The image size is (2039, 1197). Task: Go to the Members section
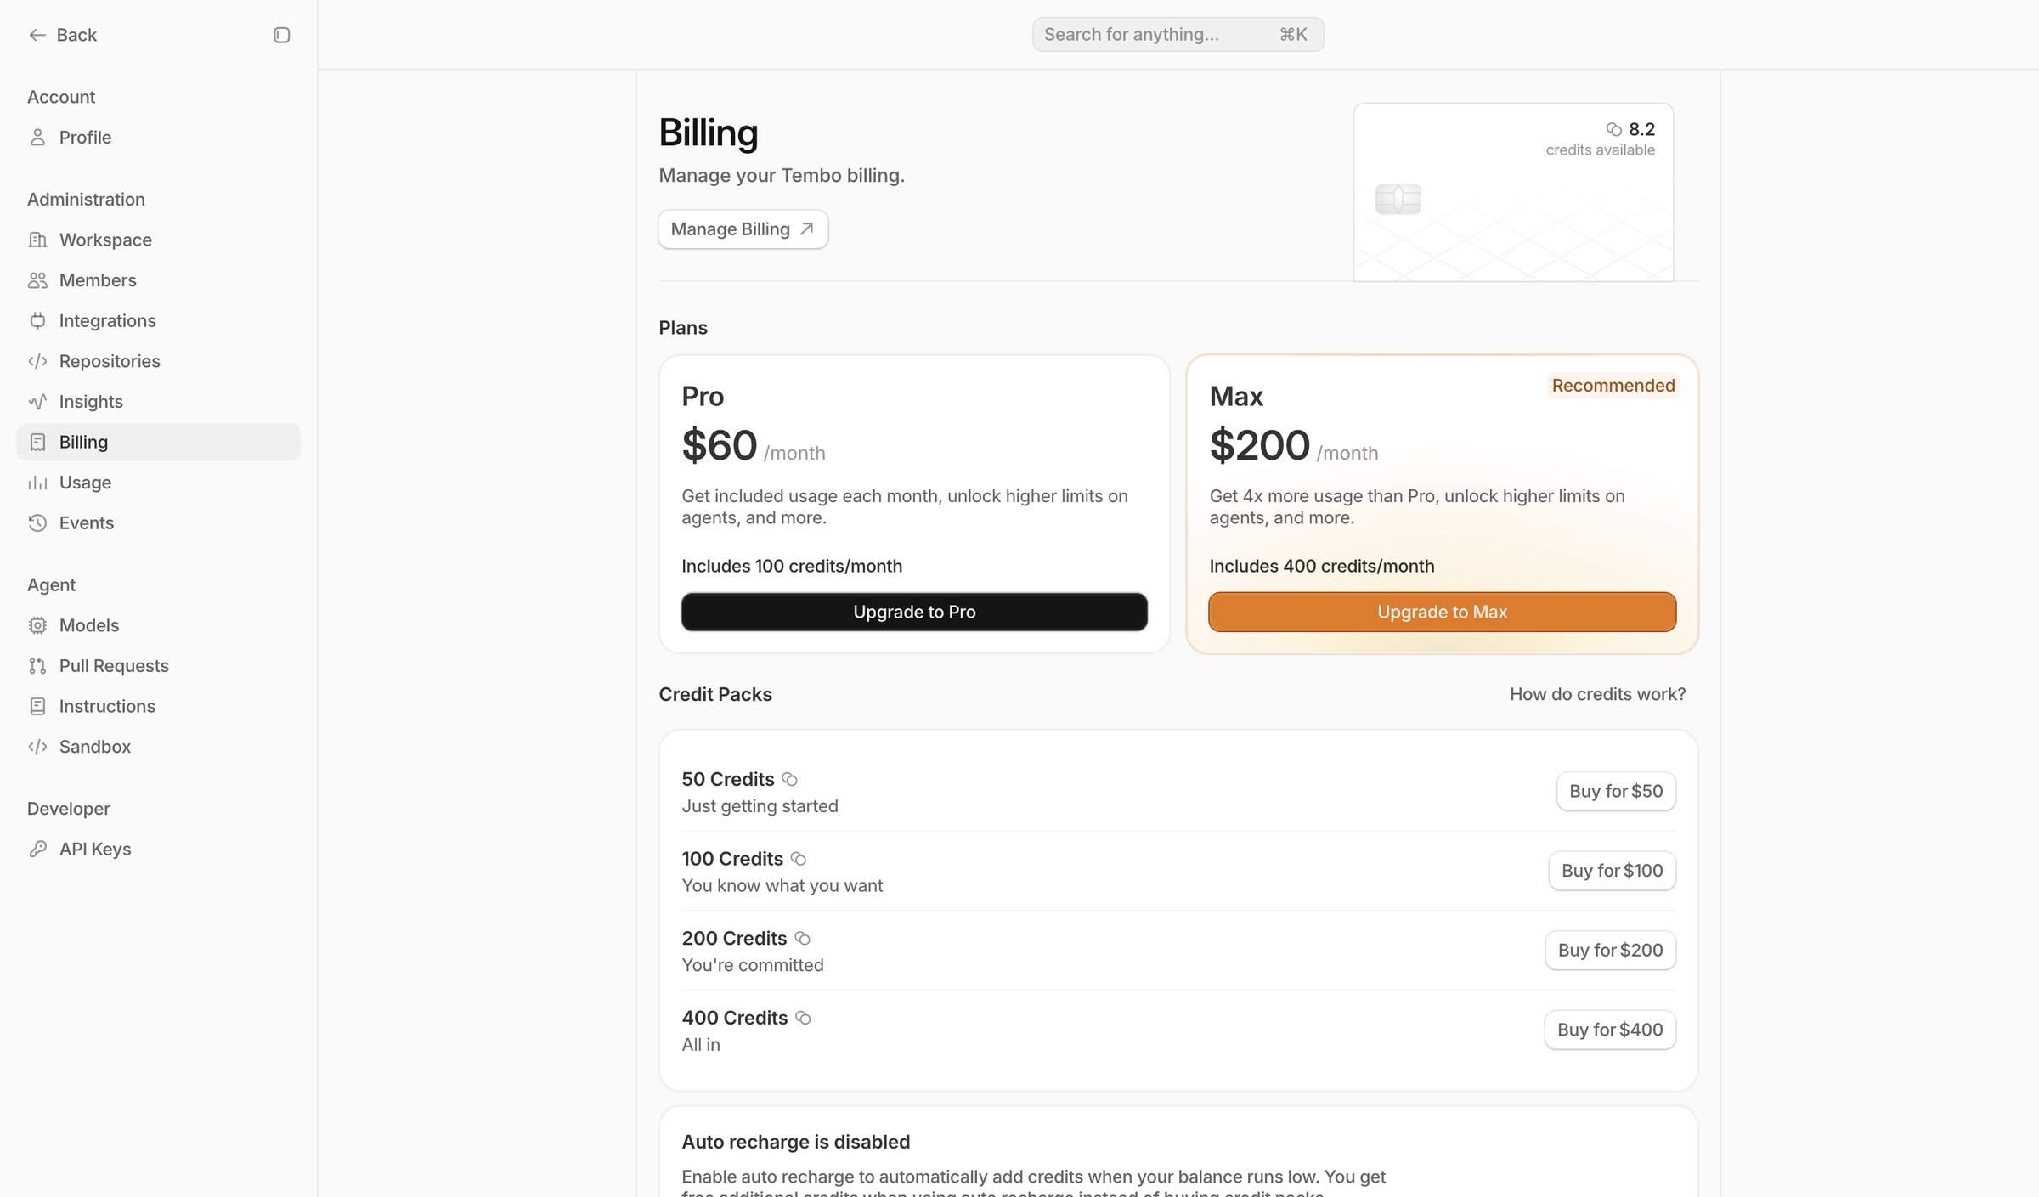(x=158, y=280)
